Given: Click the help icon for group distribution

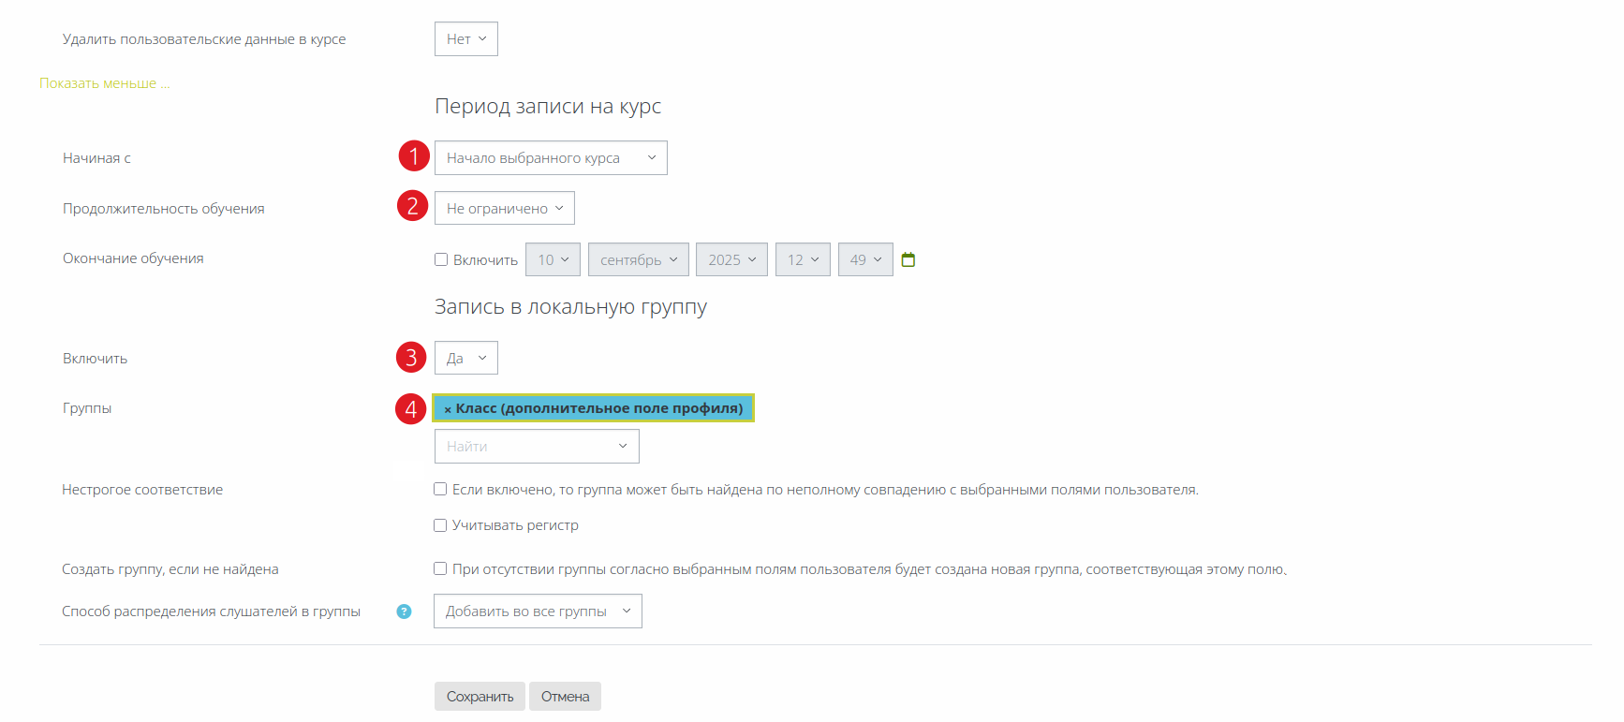Looking at the screenshot, I should click(x=404, y=611).
